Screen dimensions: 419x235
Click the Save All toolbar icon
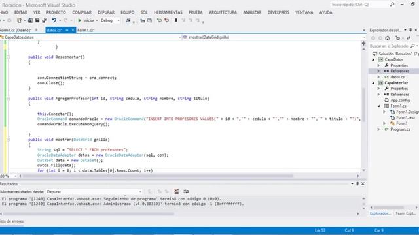pos(45,20)
